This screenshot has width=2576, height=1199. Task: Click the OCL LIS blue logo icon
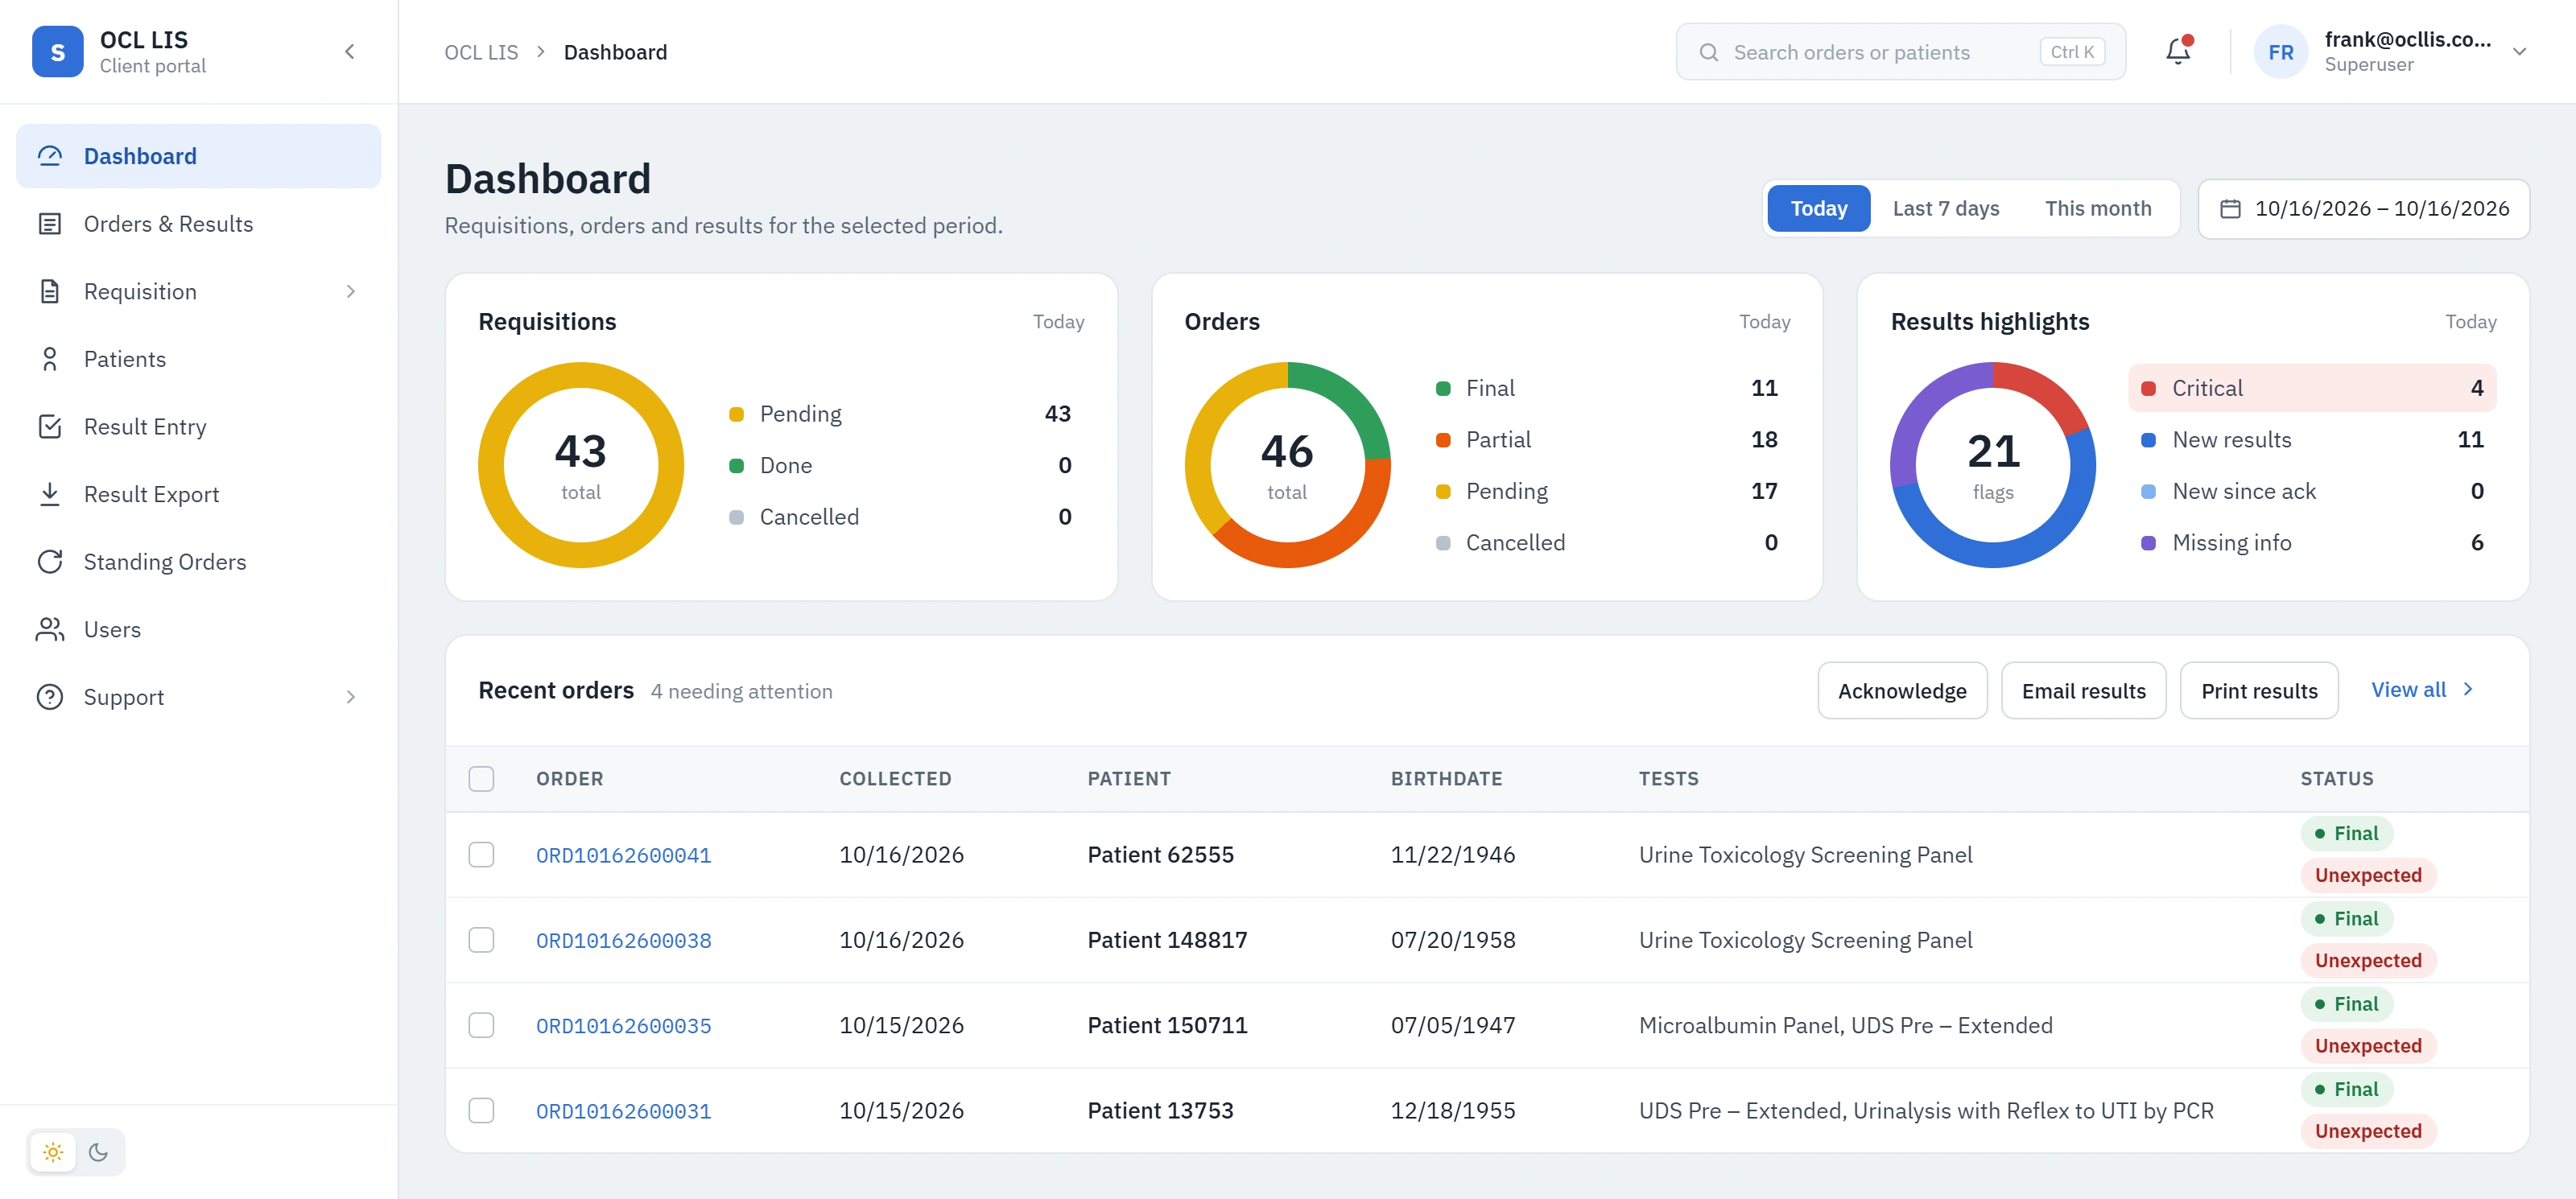(x=58, y=52)
